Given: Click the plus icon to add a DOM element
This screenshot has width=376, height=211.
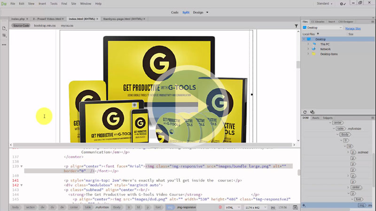Looking at the screenshot, I should click(305, 205).
